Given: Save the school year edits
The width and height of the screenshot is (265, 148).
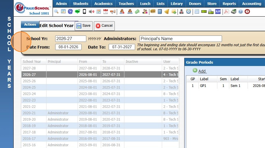Looking at the screenshot, I should [84, 26].
